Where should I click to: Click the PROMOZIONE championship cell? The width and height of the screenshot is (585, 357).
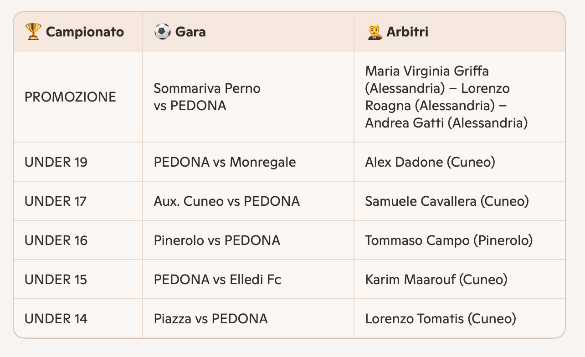pyautogui.click(x=70, y=97)
